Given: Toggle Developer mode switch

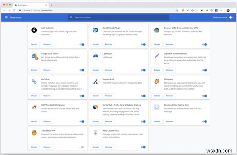Looking at the screenshot, I should click(232, 18).
